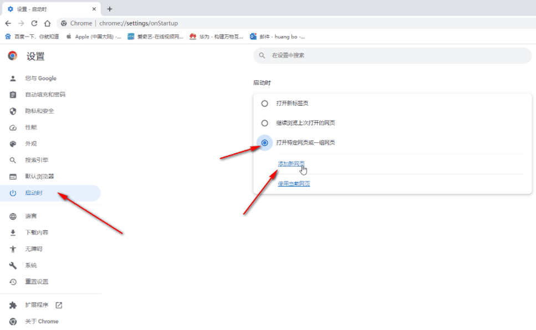536x330 pixels.
Task: Click the back navigation arrow
Action: click(x=8, y=23)
